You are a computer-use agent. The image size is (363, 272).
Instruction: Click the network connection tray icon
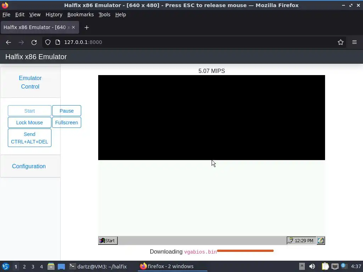[x=335, y=267]
